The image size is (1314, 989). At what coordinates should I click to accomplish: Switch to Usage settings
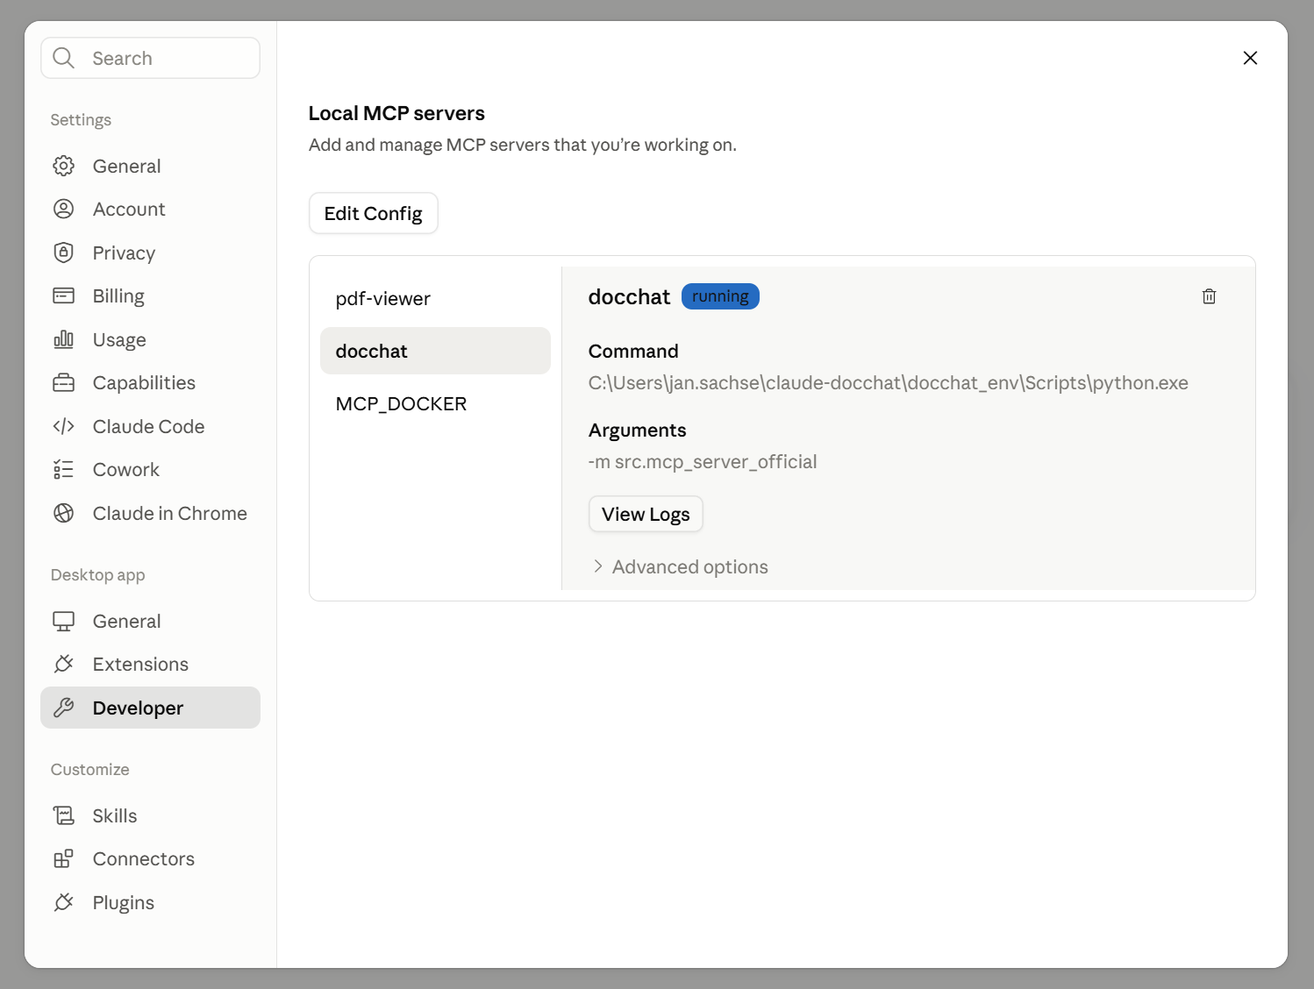(x=119, y=339)
